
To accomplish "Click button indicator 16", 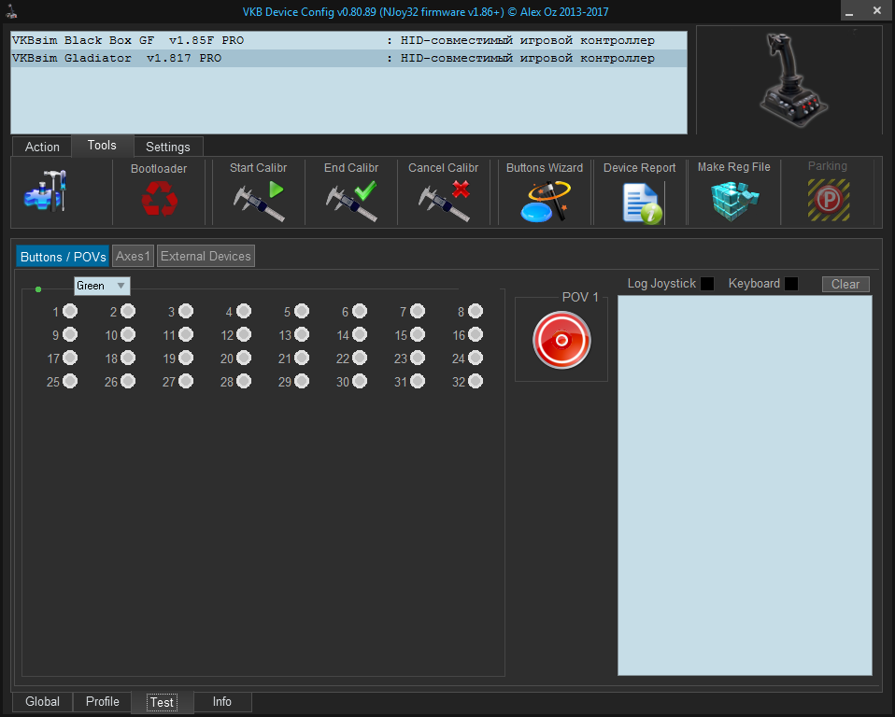I will [476, 334].
